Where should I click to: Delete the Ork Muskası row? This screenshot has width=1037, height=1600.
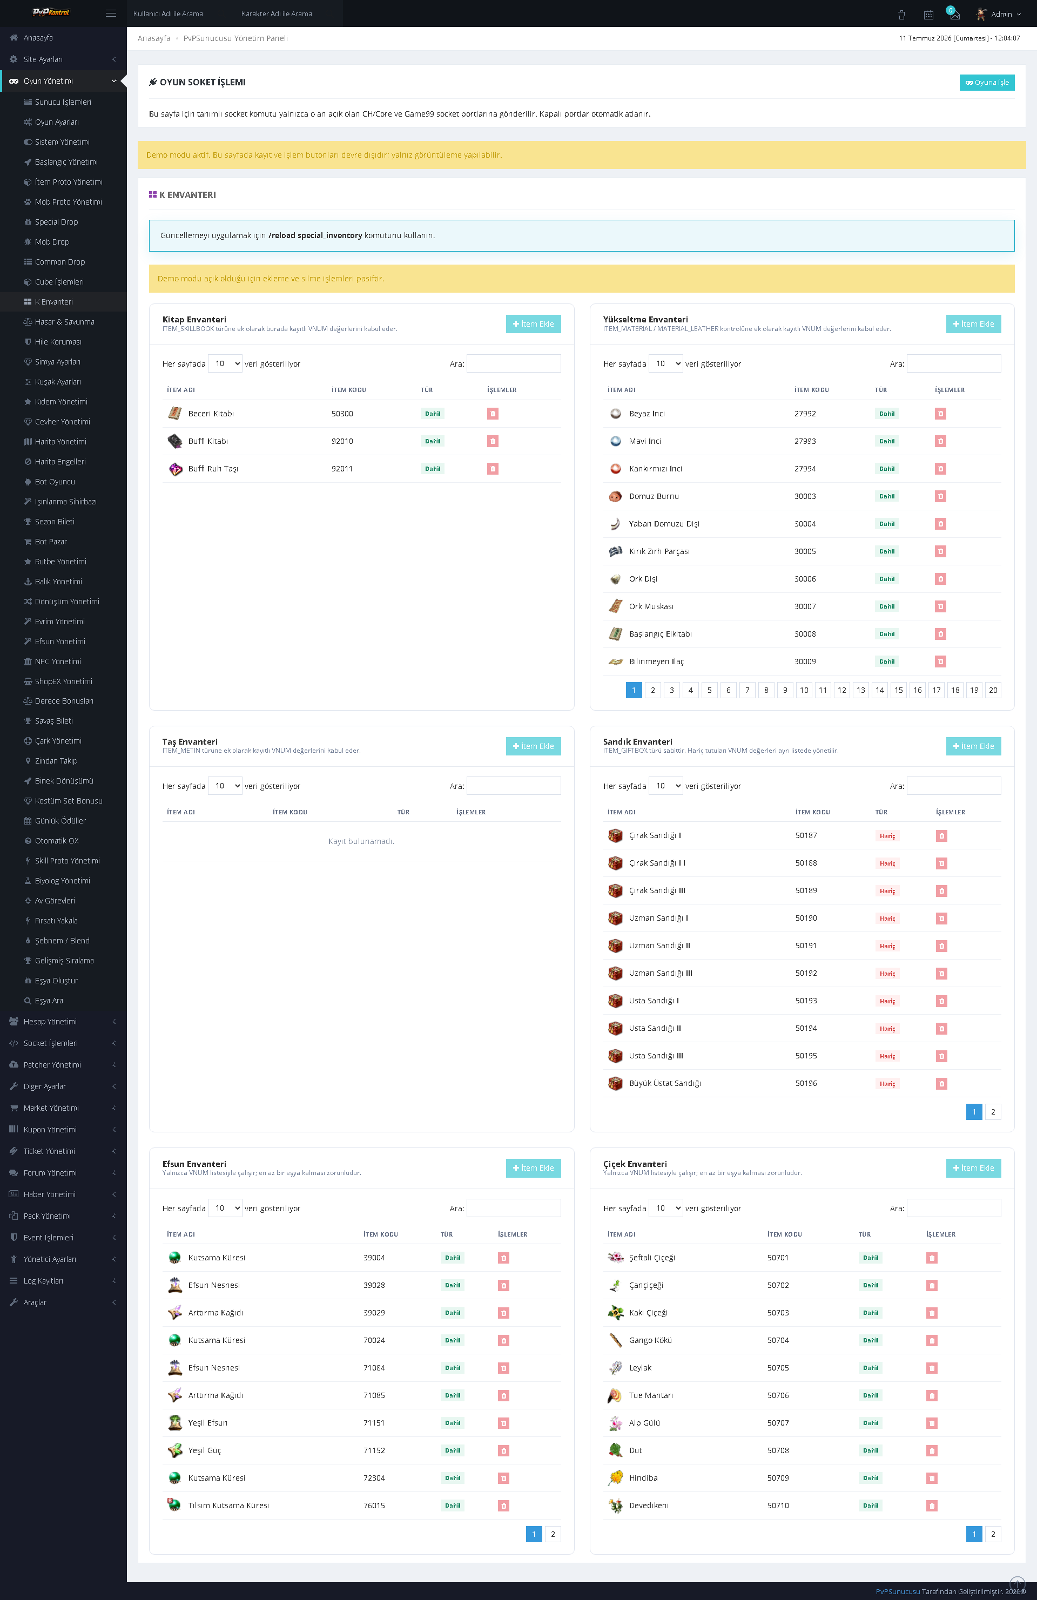940,606
